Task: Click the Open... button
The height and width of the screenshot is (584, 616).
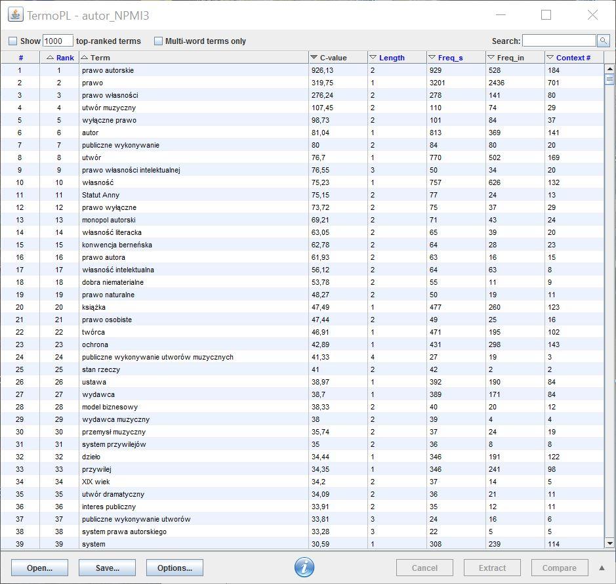Action: click(x=39, y=568)
